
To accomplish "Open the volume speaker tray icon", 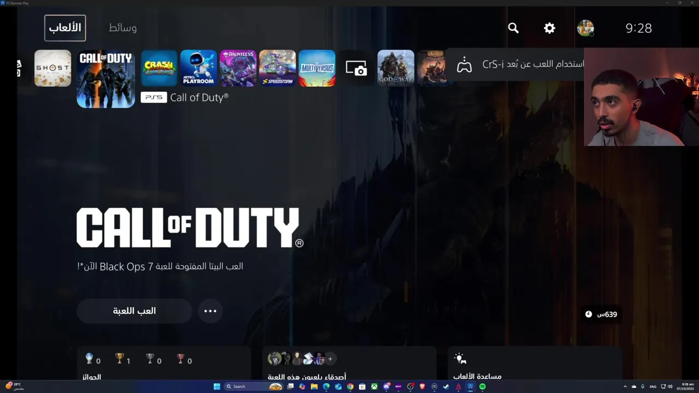I will pos(670,386).
